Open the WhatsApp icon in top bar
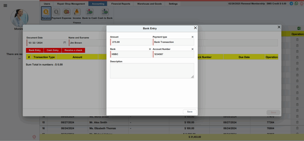This screenshot has height=141, width=304. pos(296,4)
